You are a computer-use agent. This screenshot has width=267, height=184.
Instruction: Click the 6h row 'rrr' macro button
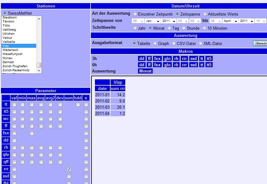click(x=184, y=65)
